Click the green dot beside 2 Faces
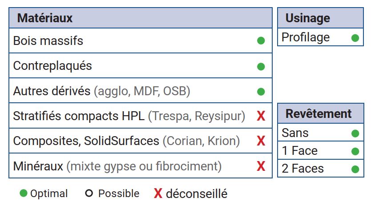Screen dimensions: 375x206 click(355, 169)
